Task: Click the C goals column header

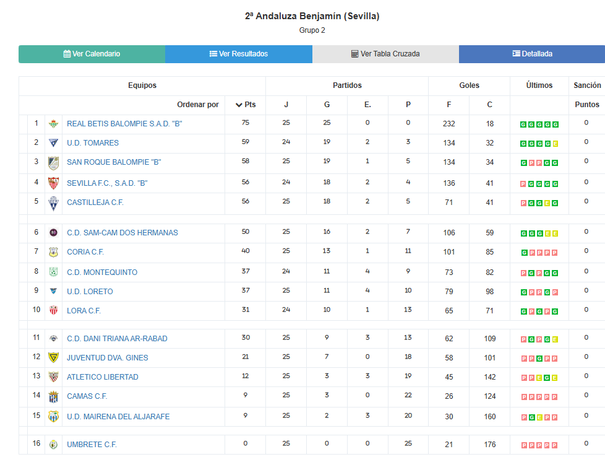Action: pos(490,105)
